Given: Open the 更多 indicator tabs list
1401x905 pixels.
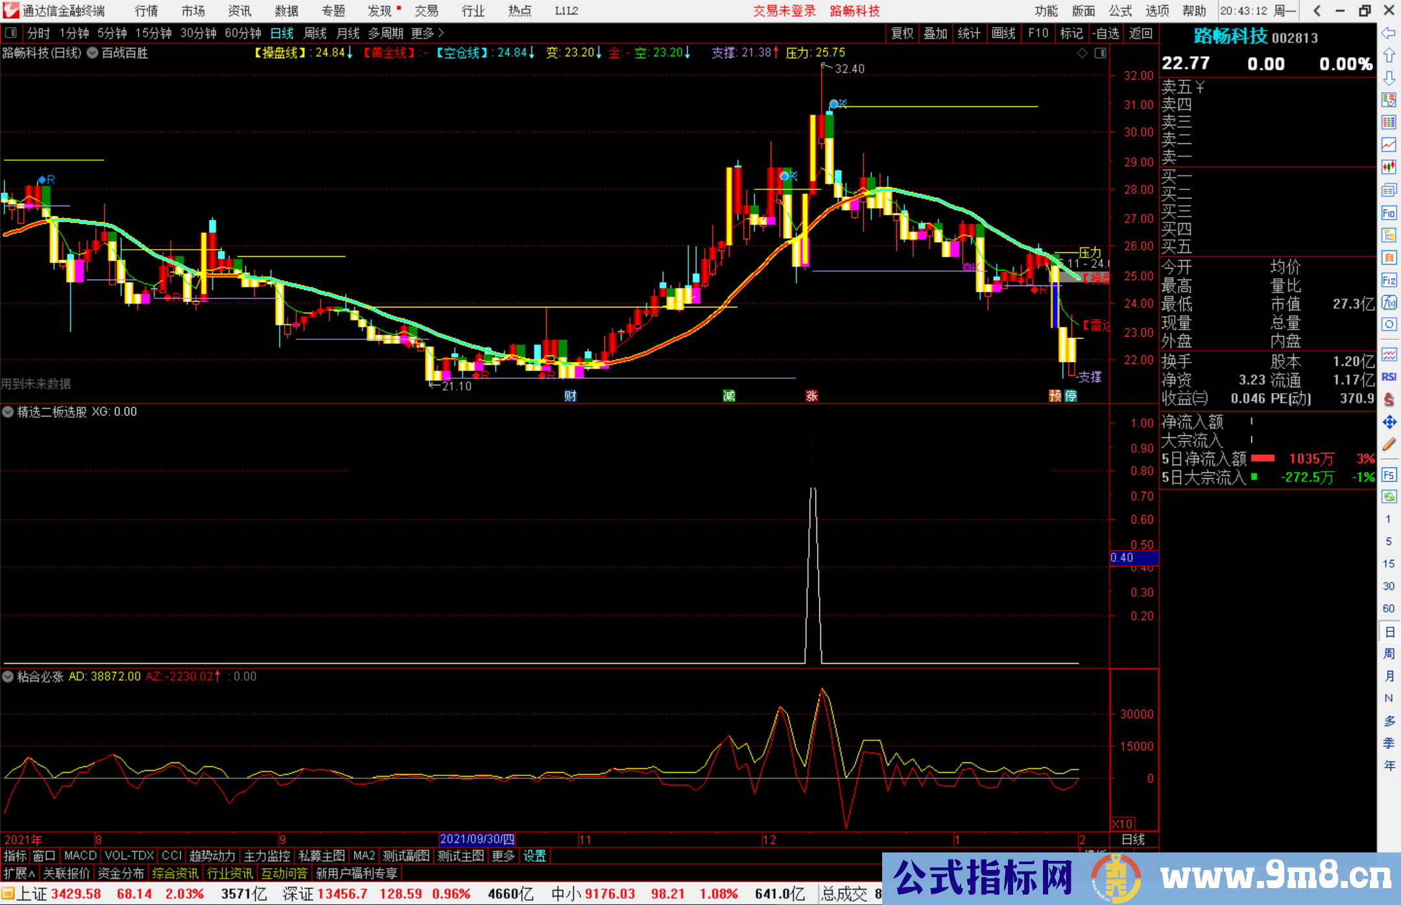Looking at the screenshot, I should coord(503,856).
